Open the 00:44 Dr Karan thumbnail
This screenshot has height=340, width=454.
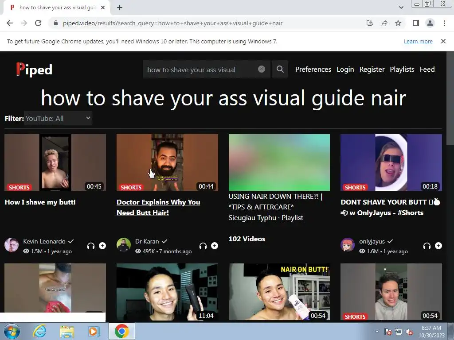pos(167,162)
